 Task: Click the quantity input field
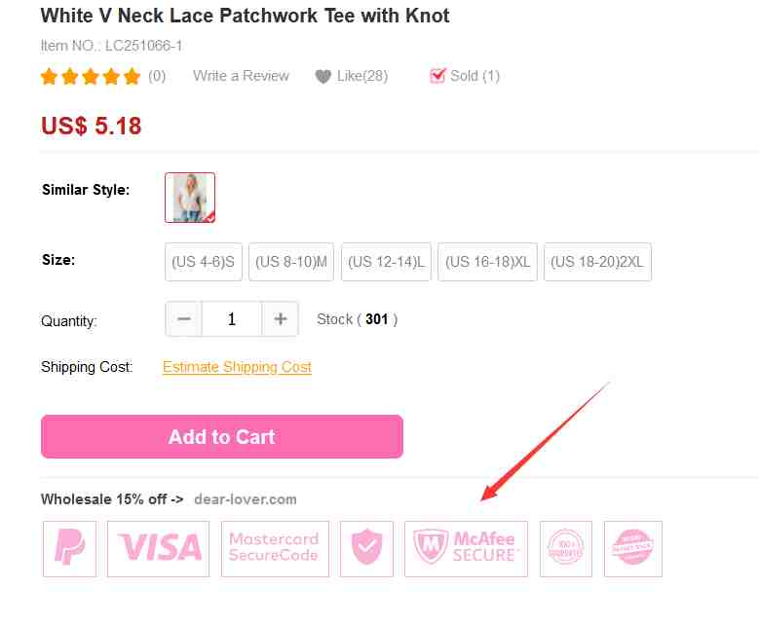(x=232, y=318)
